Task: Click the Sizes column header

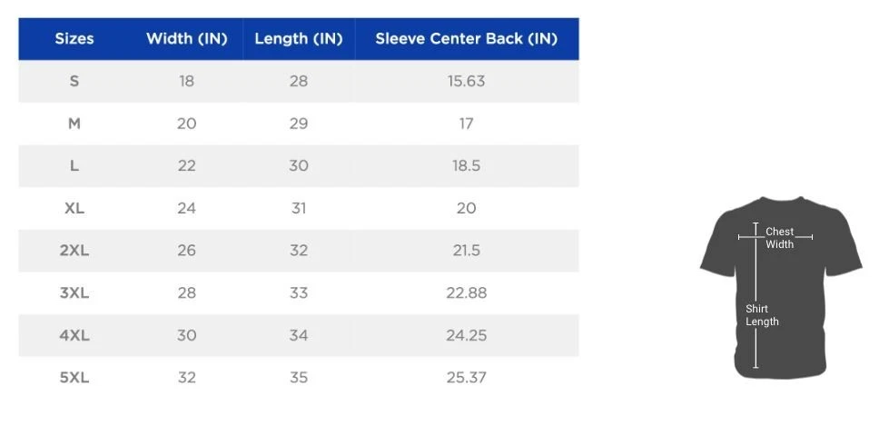Action: click(74, 39)
